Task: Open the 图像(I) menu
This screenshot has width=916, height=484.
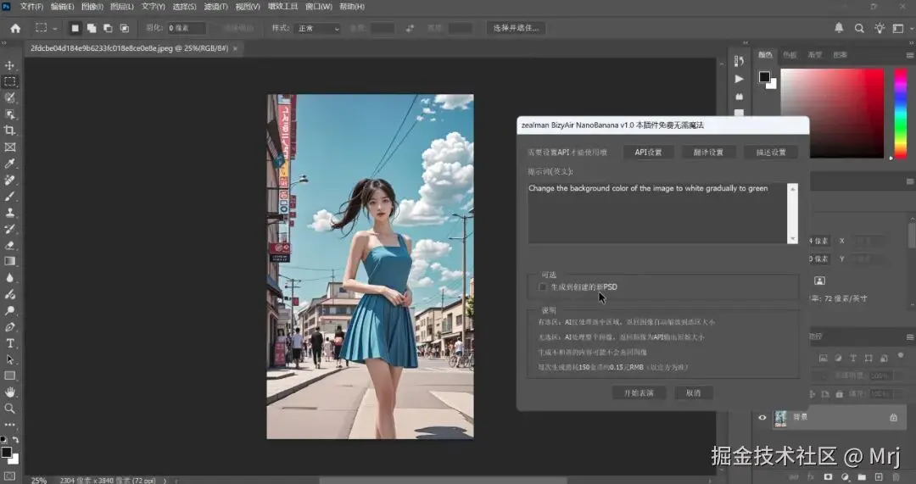Action: click(92, 7)
